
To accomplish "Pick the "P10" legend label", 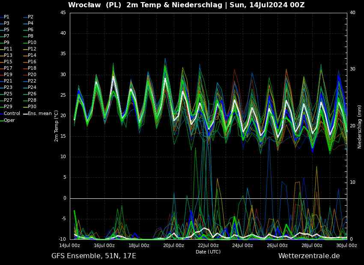I will (x=32, y=42).
